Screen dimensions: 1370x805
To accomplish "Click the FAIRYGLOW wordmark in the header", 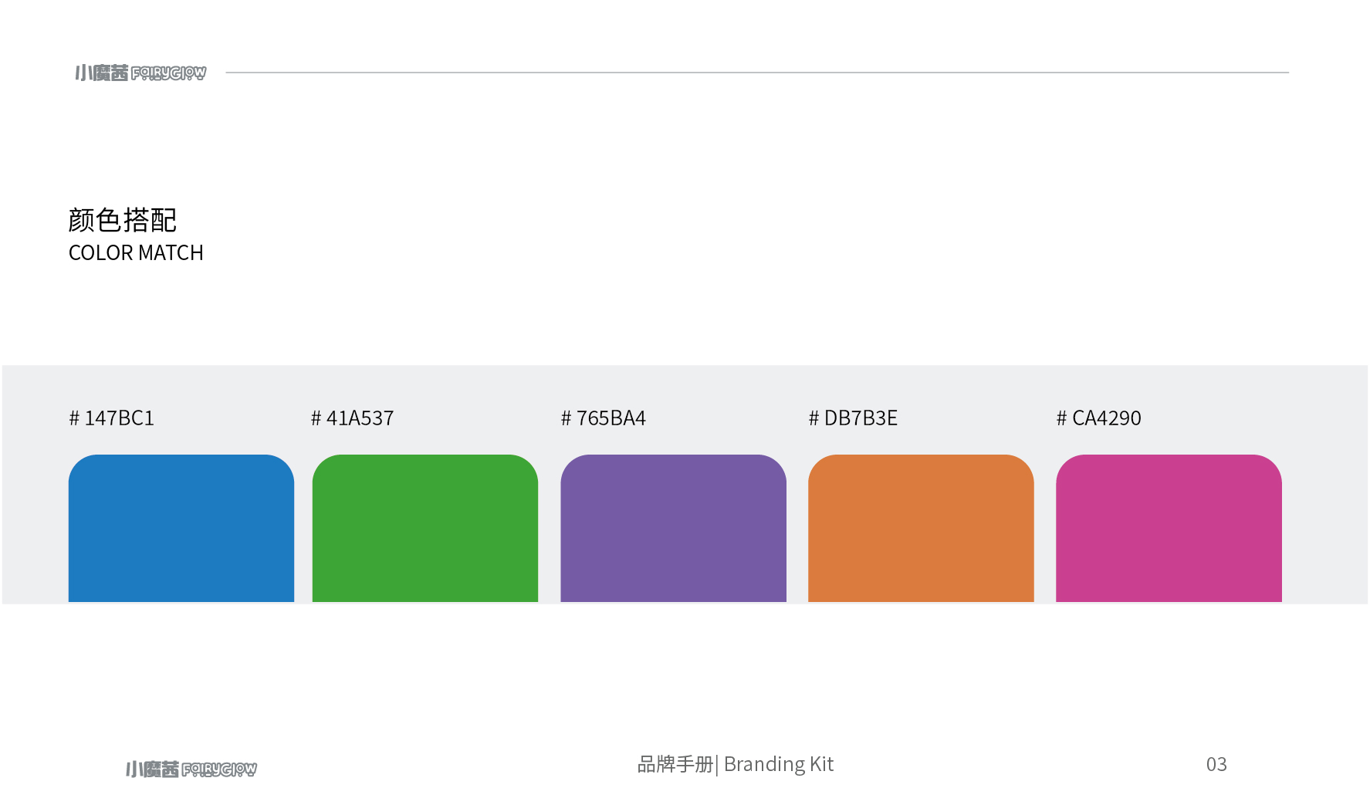I will [169, 73].
